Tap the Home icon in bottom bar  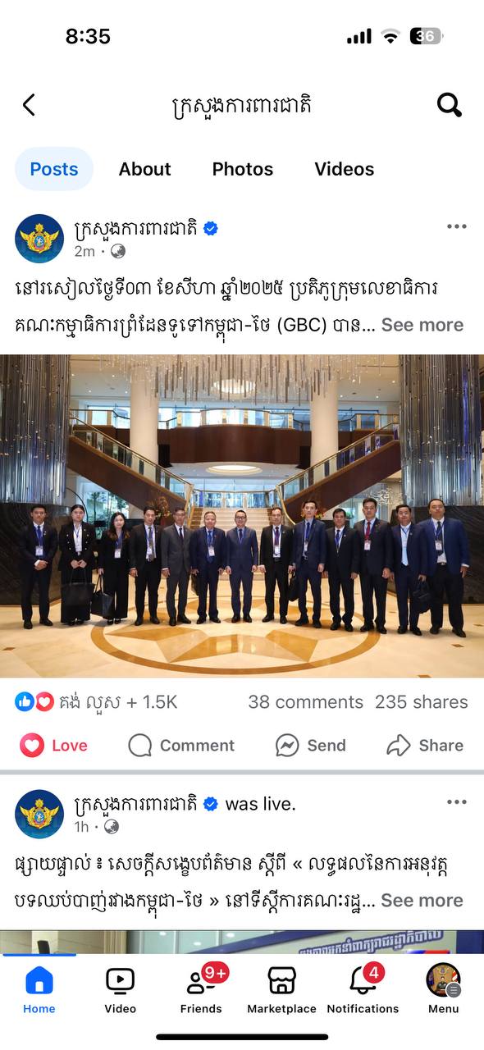(x=39, y=980)
